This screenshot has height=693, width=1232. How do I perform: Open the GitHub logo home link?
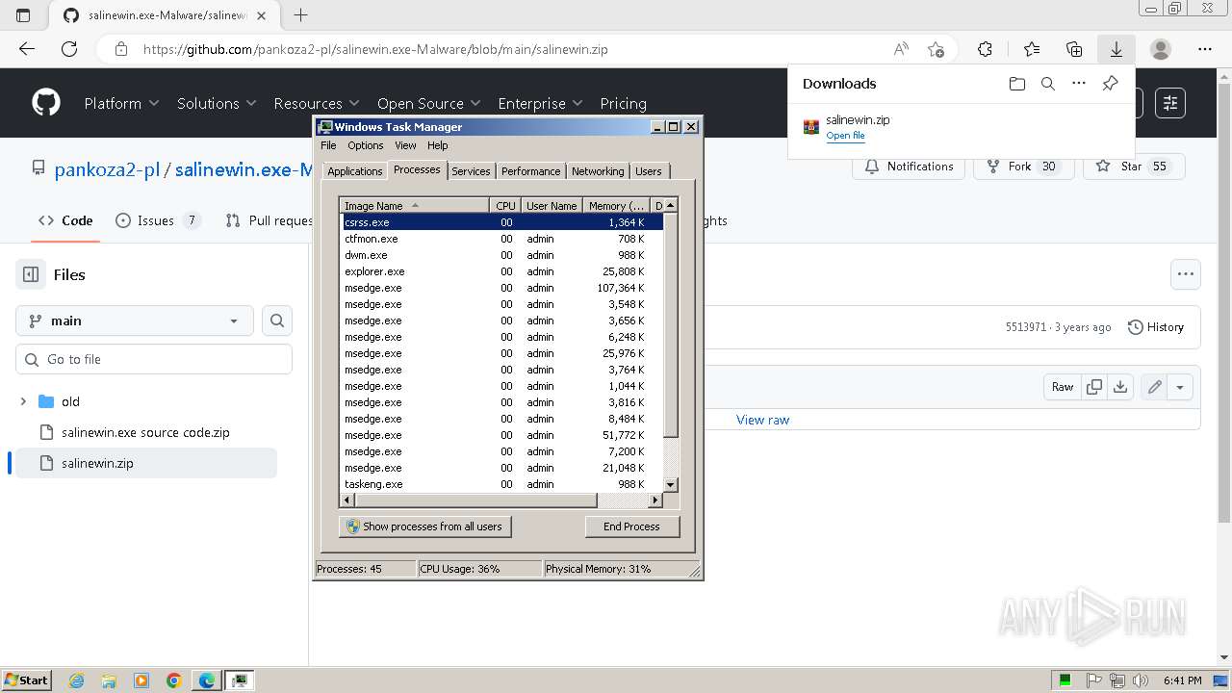click(x=45, y=103)
